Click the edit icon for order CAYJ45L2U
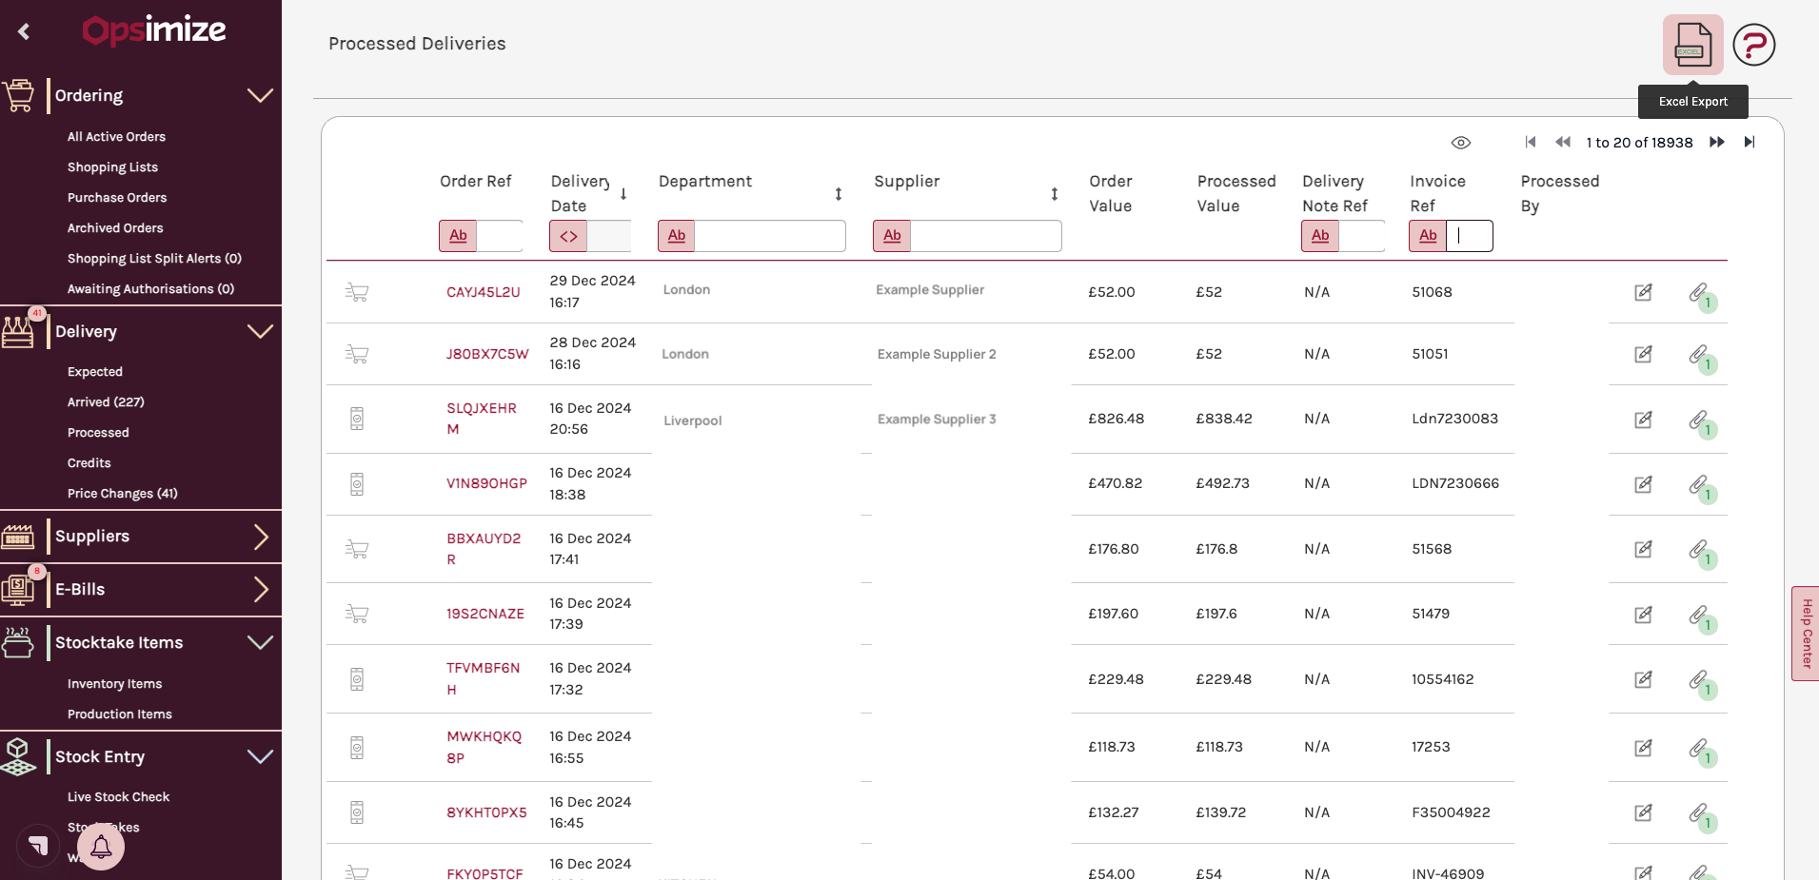This screenshot has height=880, width=1819. [1643, 292]
